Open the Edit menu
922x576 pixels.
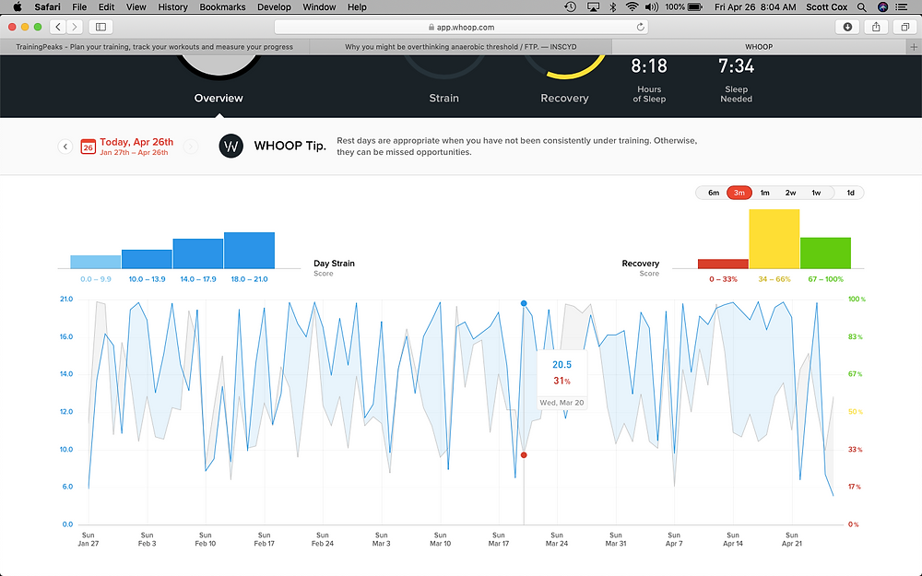pyautogui.click(x=106, y=7)
